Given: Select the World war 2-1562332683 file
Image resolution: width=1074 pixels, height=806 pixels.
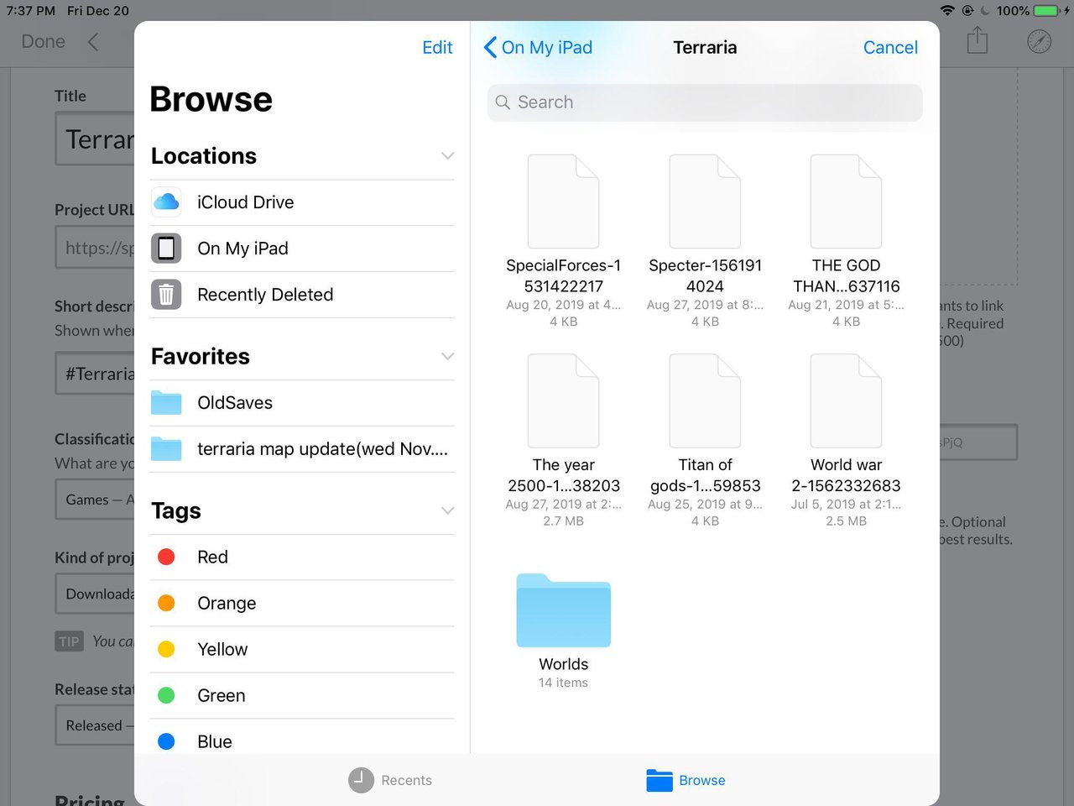Looking at the screenshot, I should click(x=846, y=441).
